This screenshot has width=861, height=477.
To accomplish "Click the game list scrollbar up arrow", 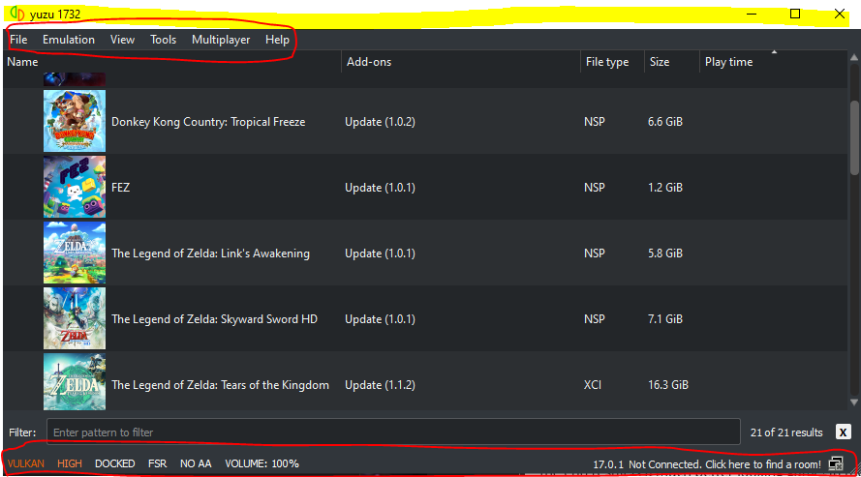I will point(854,57).
